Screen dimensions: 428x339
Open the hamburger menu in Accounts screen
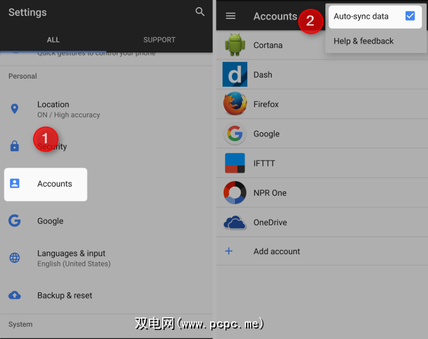[231, 16]
